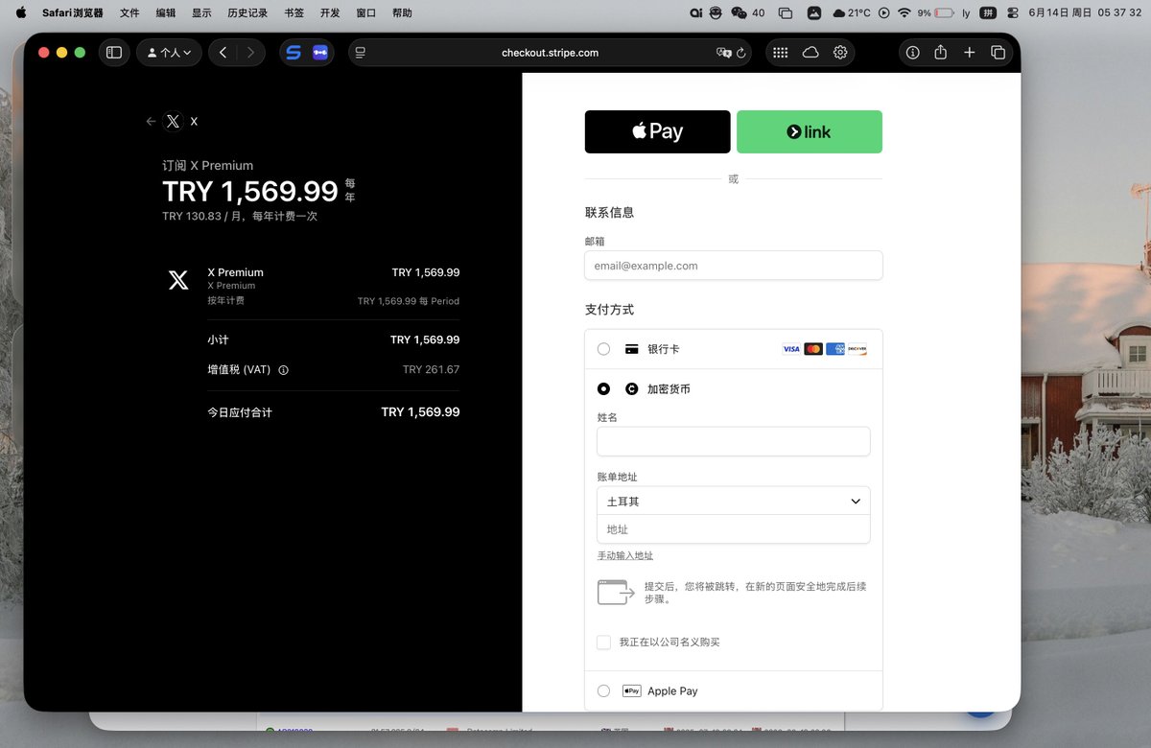Open the weather 21°C menu bar item
This screenshot has width=1151, height=748.
coord(852,13)
